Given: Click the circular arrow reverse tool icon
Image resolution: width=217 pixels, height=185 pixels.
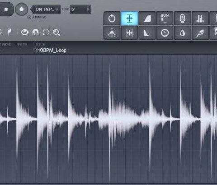Looking at the screenshot, I should [112, 18].
